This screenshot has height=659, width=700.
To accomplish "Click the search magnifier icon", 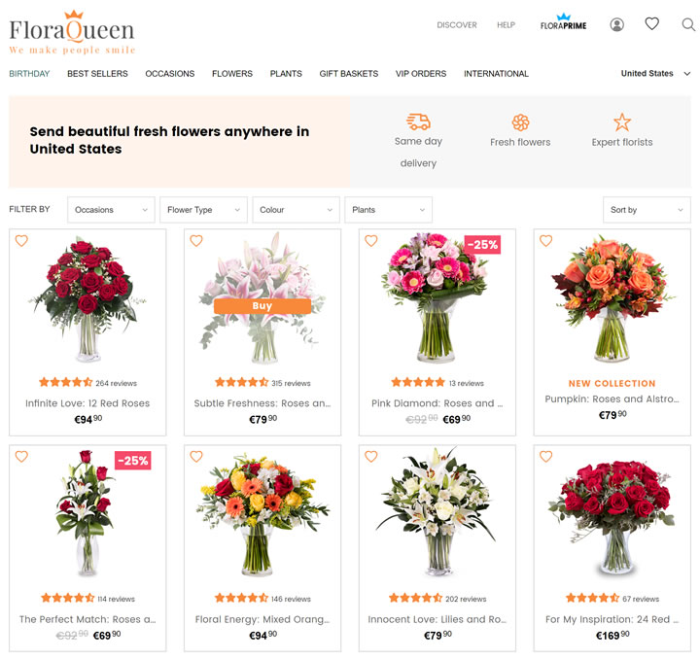I will pyautogui.click(x=688, y=25).
